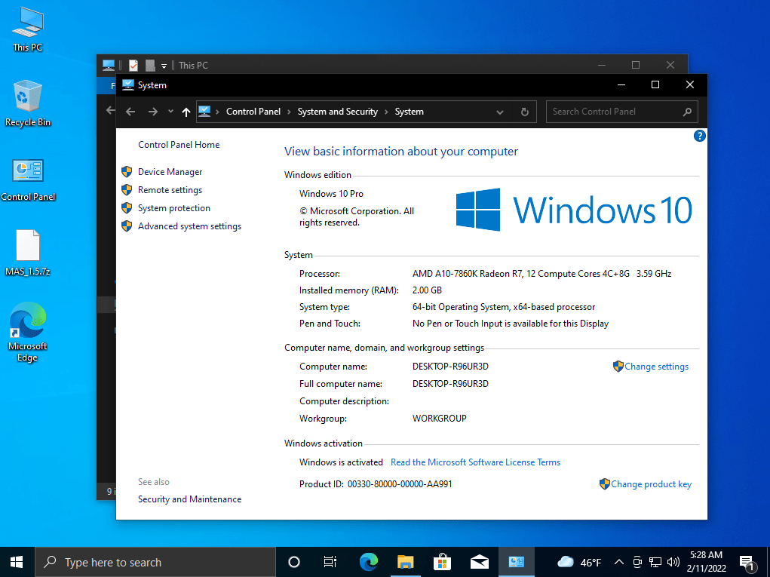Open Remote settings link

click(x=170, y=190)
